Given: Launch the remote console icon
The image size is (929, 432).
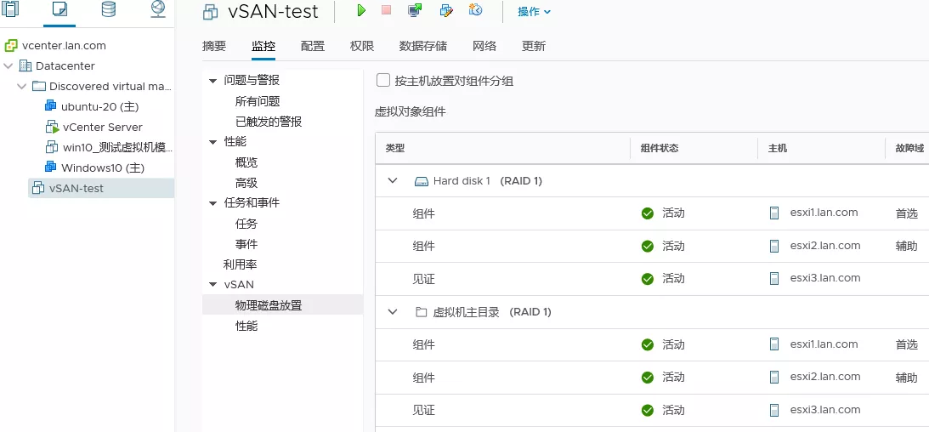Looking at the screenshot, I should (415, 11).
